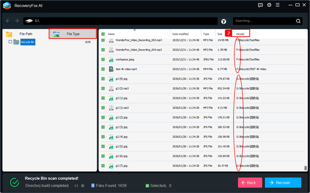Toggle the select-all checkbox in header

tap(103, 34)
